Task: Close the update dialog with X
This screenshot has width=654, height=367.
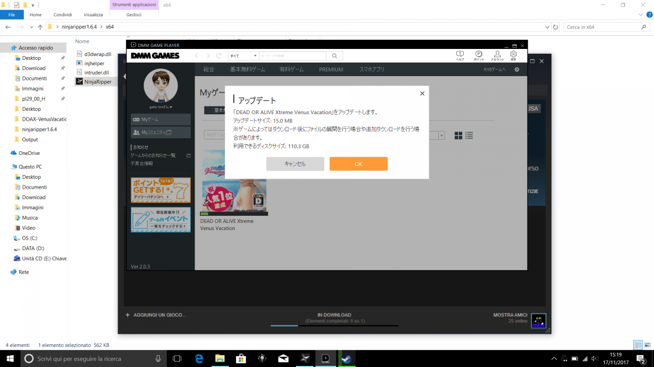Action: tap(422, 94)
